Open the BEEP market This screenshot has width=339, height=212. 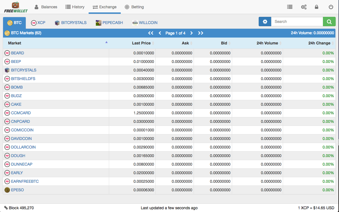[16, 62]
